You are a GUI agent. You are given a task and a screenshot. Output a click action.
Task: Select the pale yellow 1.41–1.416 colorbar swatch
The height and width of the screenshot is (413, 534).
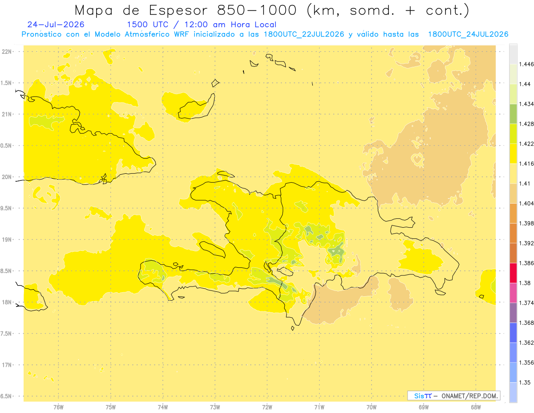[513, 174]
